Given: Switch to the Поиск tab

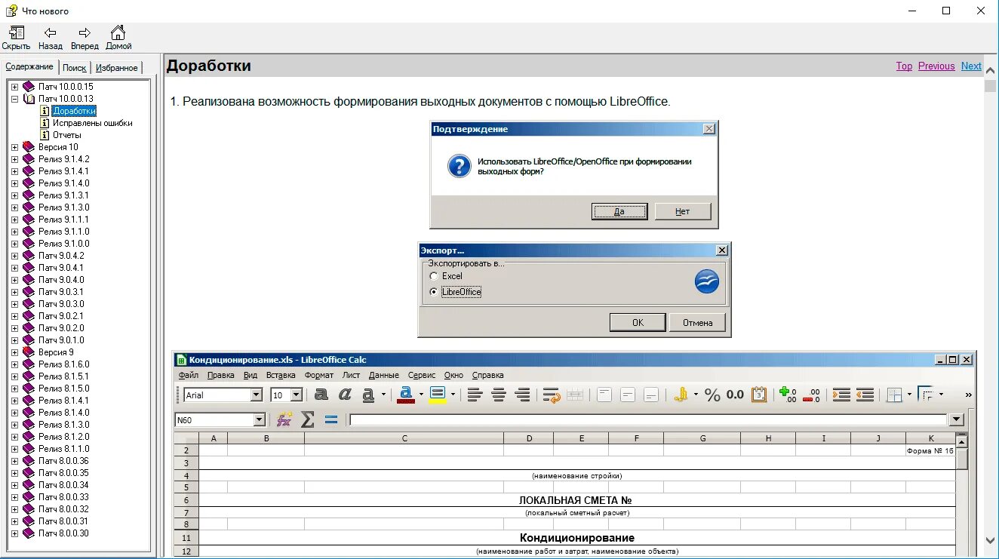Looking at the screenshot, I should point(75,67).
